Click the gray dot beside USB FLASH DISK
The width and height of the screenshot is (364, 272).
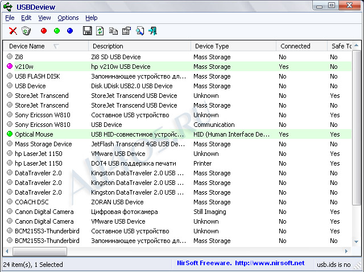pyautogui.click(x=10, y=76)
